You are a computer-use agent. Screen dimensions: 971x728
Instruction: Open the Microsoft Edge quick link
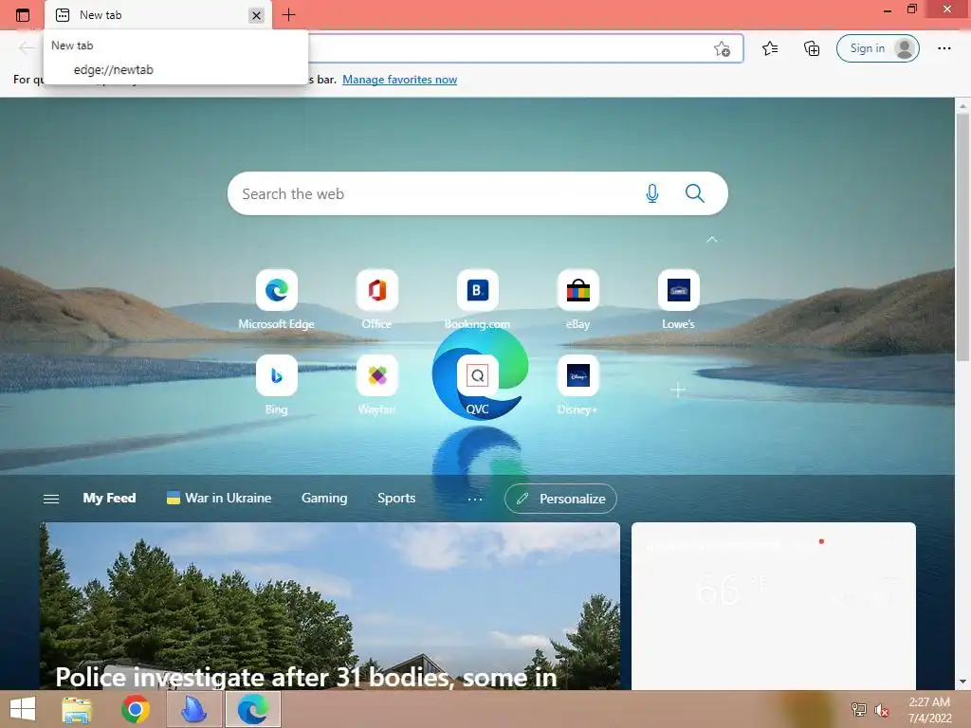[x=276, y=300]
